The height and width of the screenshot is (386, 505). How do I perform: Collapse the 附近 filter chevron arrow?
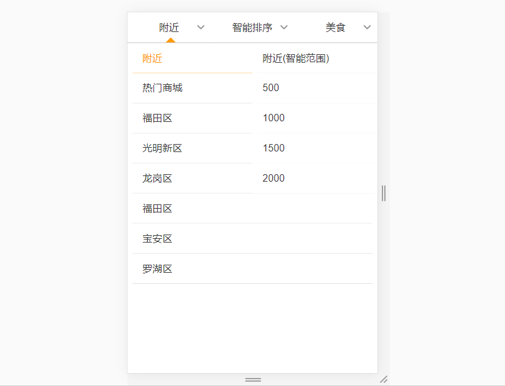point(201,28)
